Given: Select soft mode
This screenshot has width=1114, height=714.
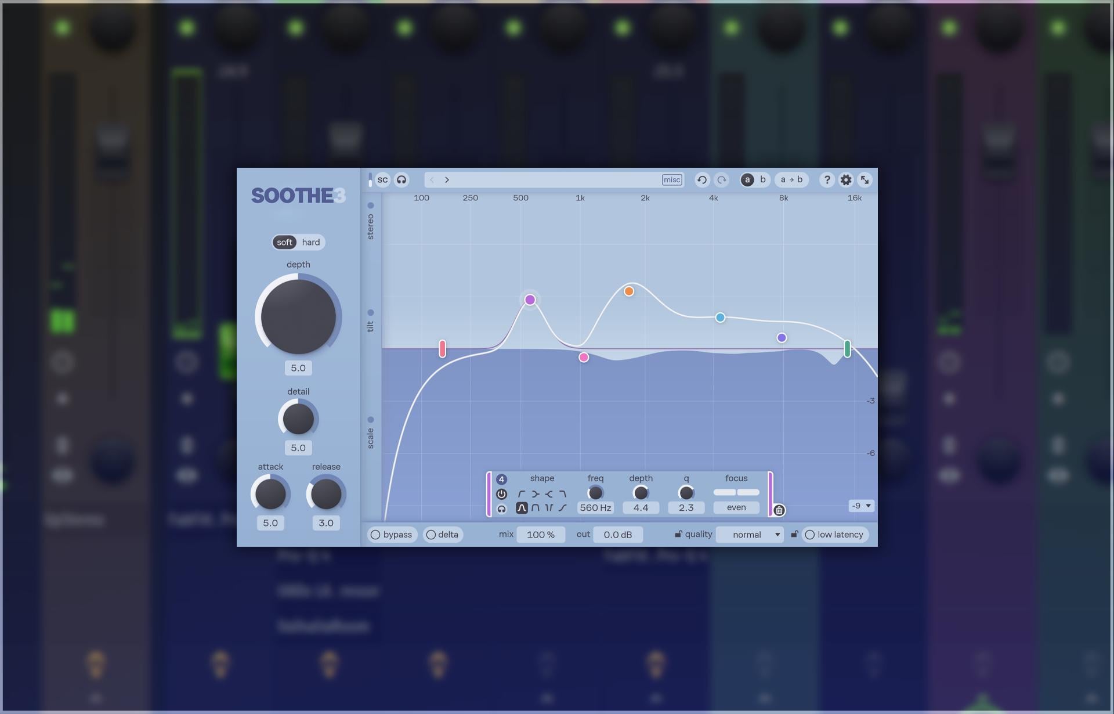Looking at the screenshot, I should coord(284,242).
